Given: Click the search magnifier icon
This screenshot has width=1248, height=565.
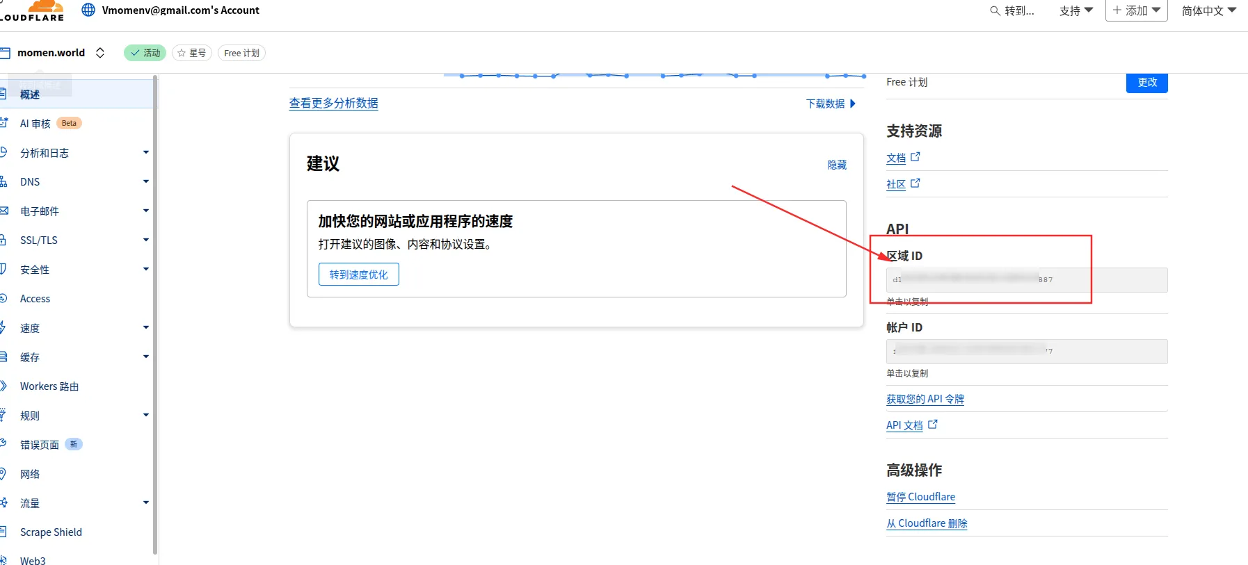Looking at the screenshot, I should [995, 11].
